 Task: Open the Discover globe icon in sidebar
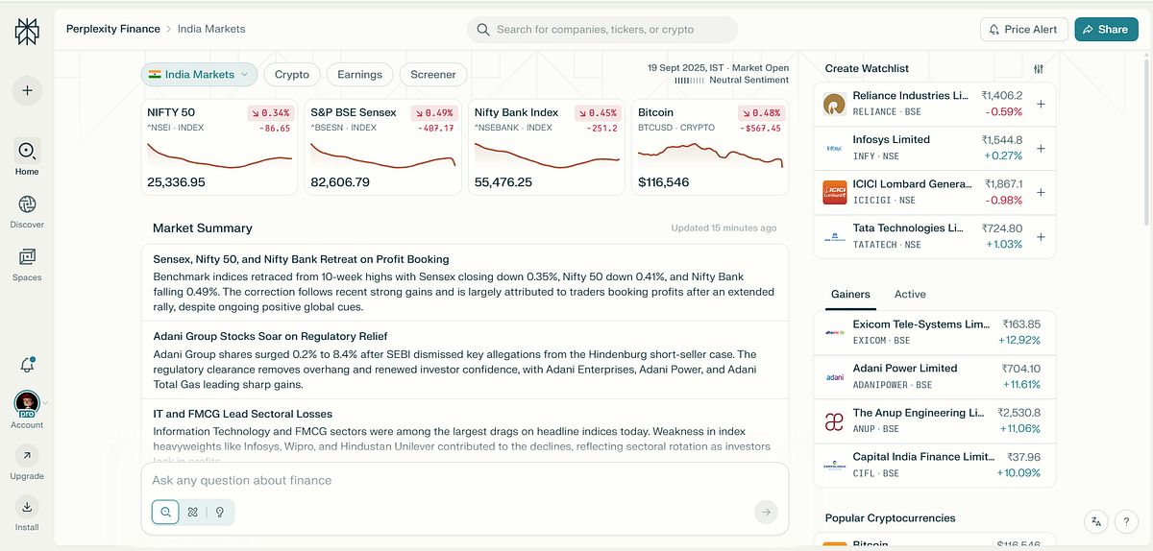click(x=27, y=204)
